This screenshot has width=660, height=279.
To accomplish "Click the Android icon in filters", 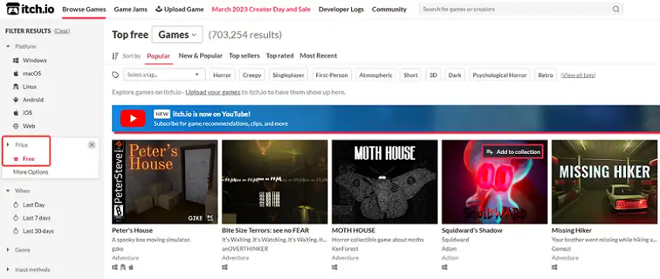I will [15, 100].
